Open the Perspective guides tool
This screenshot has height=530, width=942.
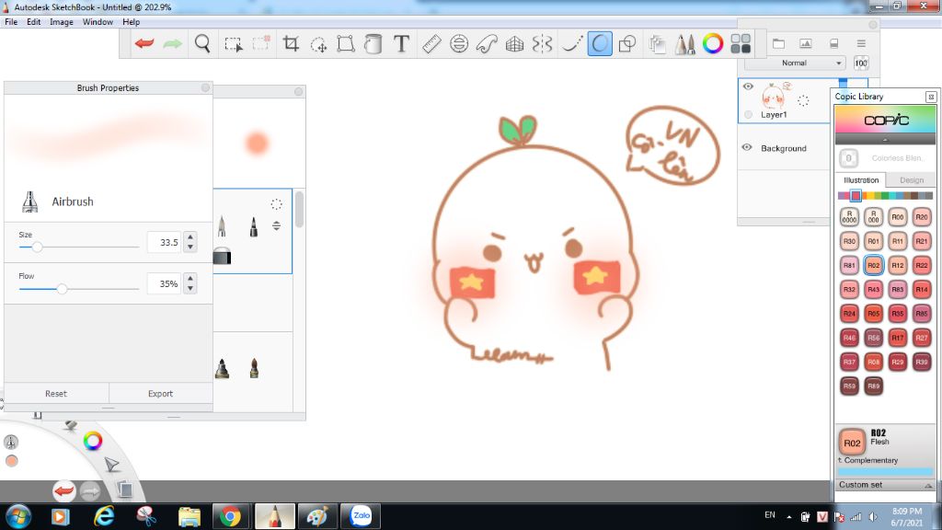(x=514, y=43)
